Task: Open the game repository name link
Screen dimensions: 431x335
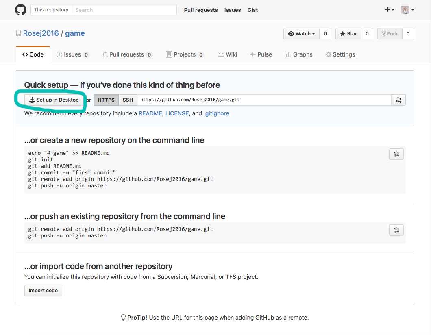Action: tap(75, 33)
